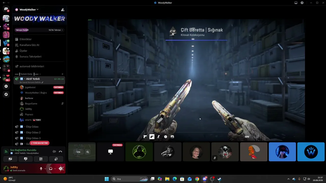Create a channel in Yetkili Ekibi category
Screen dimensions: 326x183
click(x=62, y=74)
